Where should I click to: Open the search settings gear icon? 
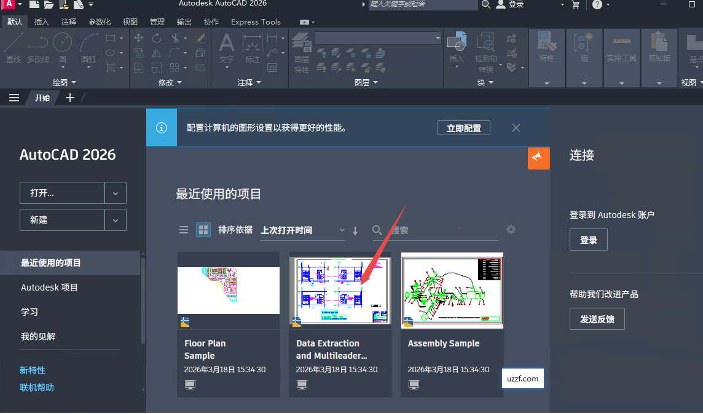point(511,230)
